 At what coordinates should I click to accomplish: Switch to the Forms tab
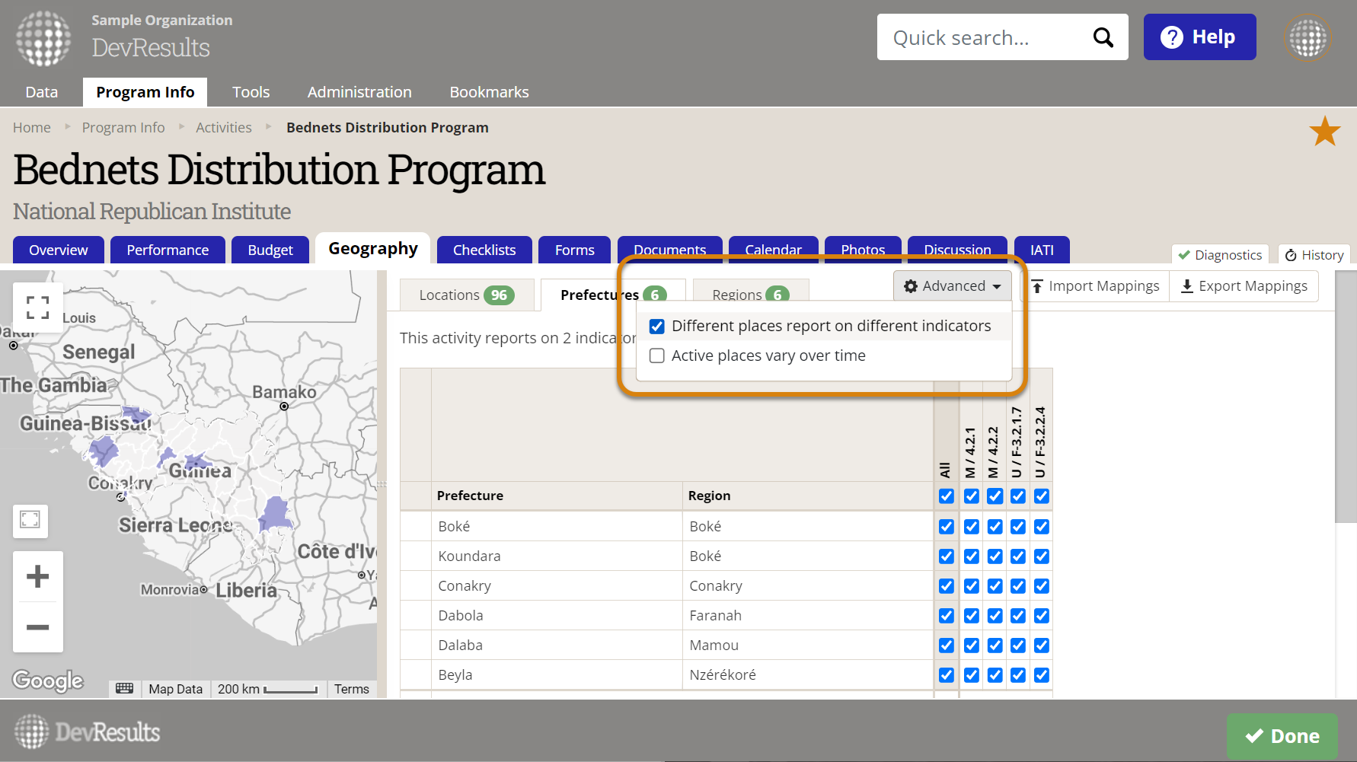point(575,250)
